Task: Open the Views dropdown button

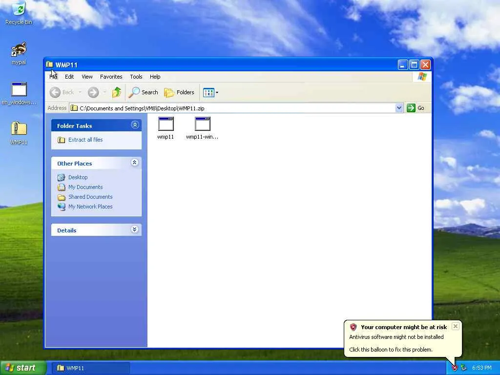Action: click(211, 92)
